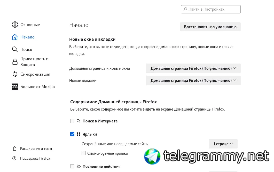Uncheck the Ярлыки checkbox

[72, 134]
